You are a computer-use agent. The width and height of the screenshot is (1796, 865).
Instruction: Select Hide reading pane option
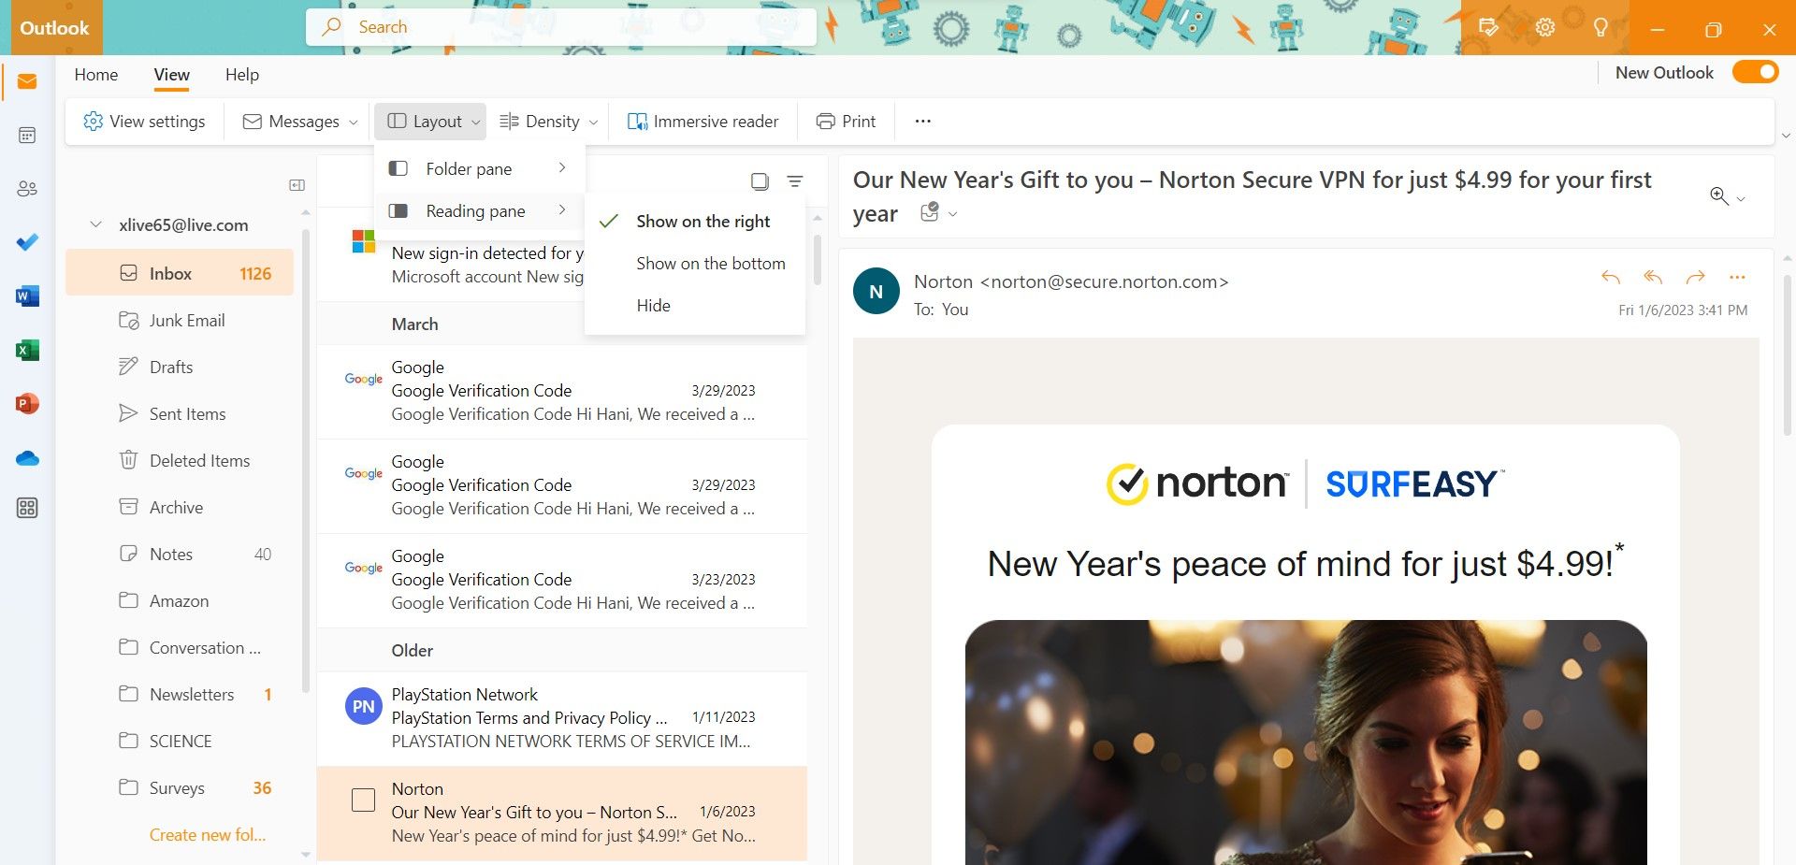[x=695, y=306]
